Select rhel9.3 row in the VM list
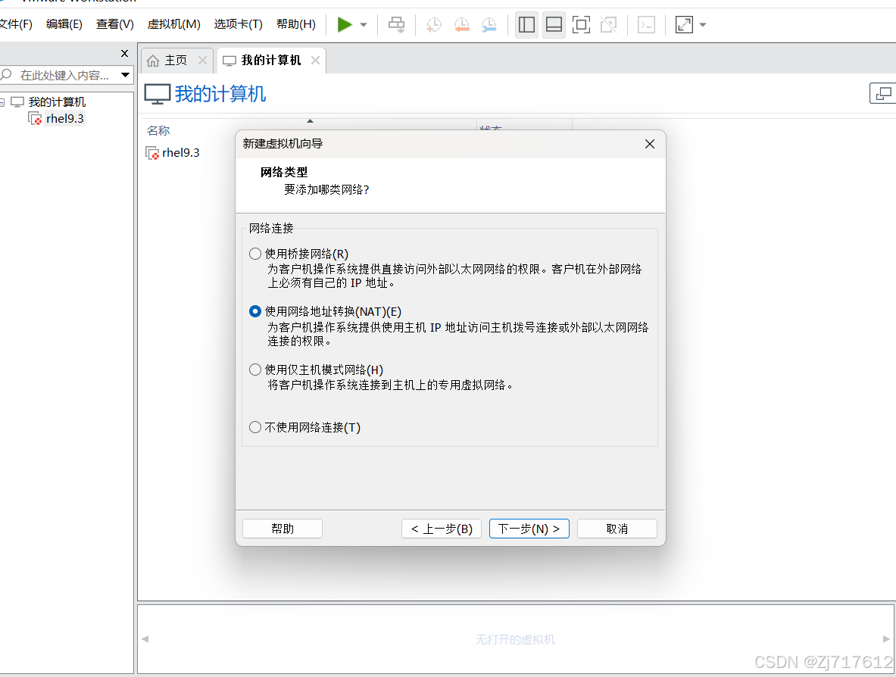Viewport: 896px width, 677px height. coord(180,152)
